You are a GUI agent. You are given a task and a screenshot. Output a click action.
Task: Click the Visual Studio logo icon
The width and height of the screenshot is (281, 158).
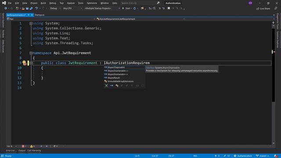pyautogui.click(x=4, y=3)
